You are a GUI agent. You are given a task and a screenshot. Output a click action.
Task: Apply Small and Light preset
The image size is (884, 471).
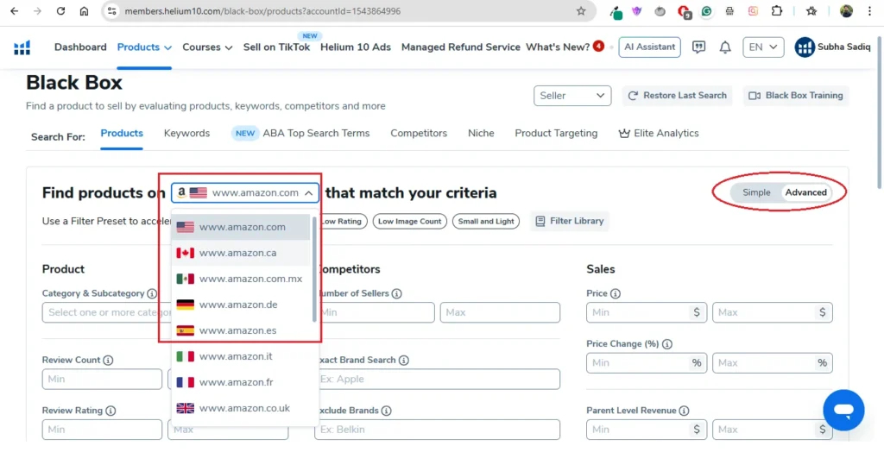485,222
